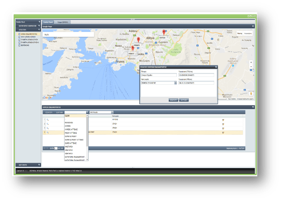Image resolution: width=282 pixels, height=201 pixels.
Task: Click action icon at end of row 1
Action: click(x=223, y=120)
